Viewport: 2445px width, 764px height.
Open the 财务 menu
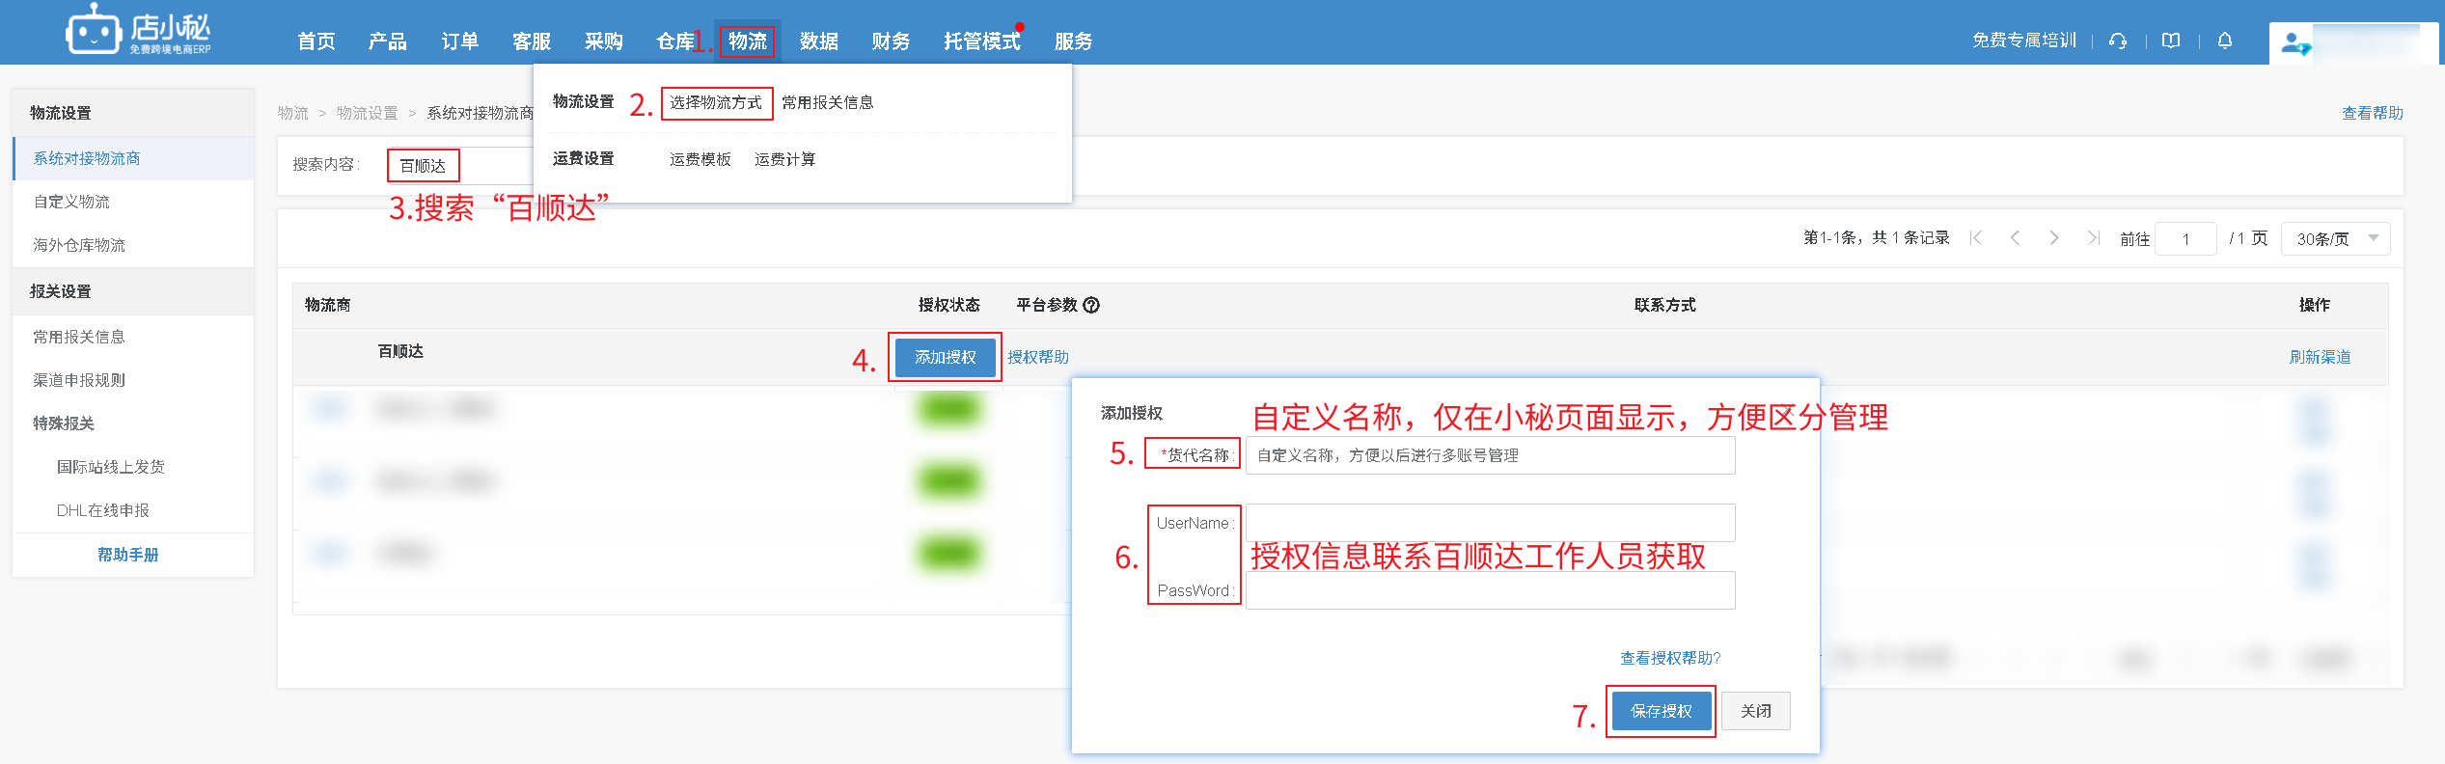click(x=891, y=41)
